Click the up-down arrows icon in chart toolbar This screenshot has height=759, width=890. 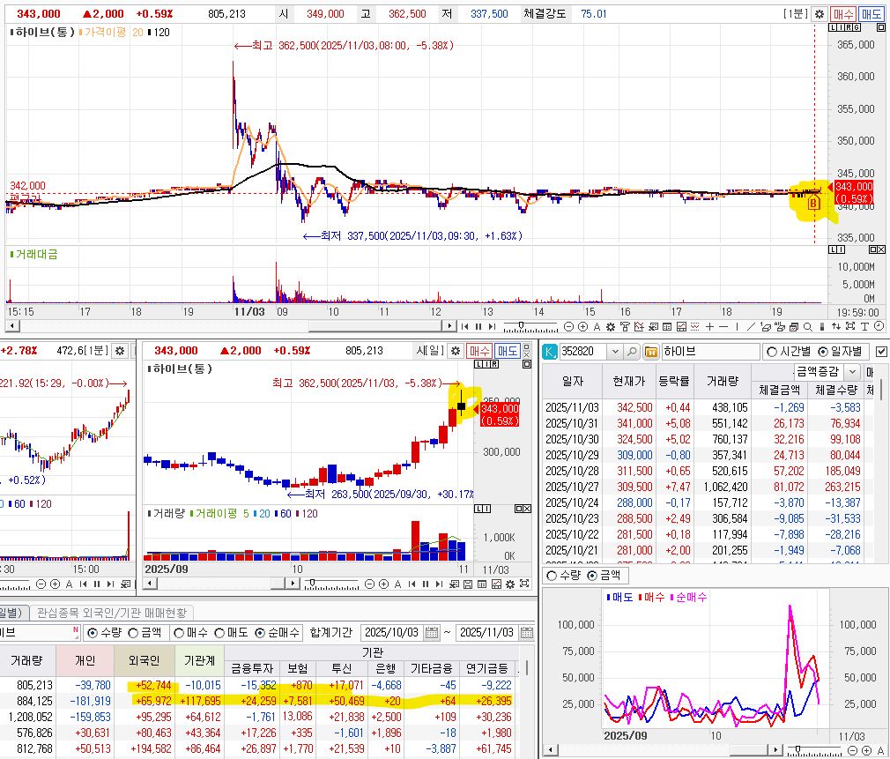pos(836,326)
